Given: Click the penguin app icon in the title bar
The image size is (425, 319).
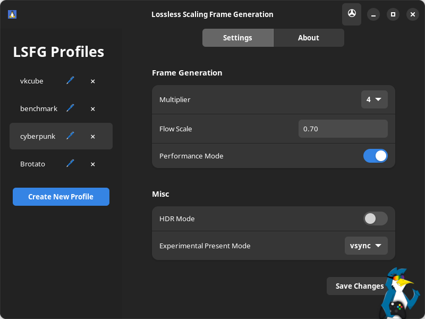Looking at the screenshot, I should pyautogui.click(x=12, y=14).
